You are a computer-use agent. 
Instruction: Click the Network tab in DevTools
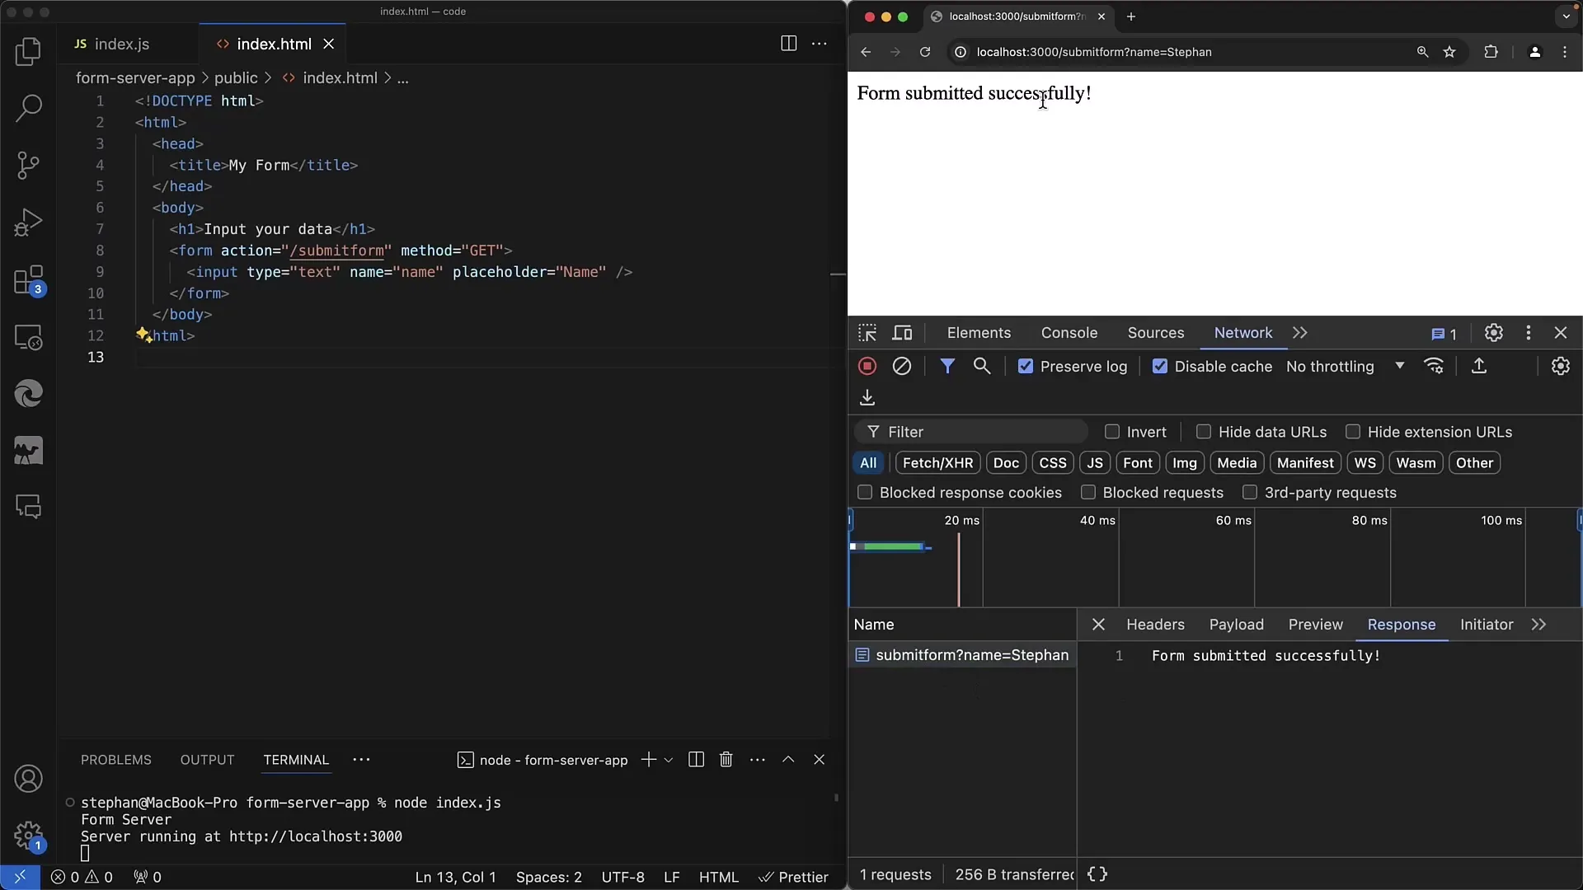click(1244, 333)
